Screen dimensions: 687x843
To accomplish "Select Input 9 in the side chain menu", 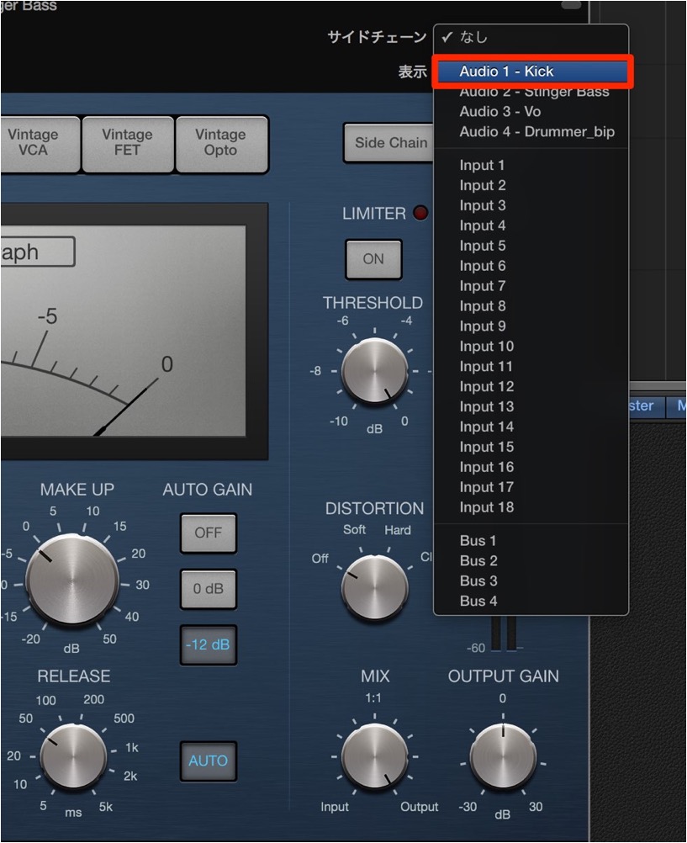I will (x=531, y=326).
